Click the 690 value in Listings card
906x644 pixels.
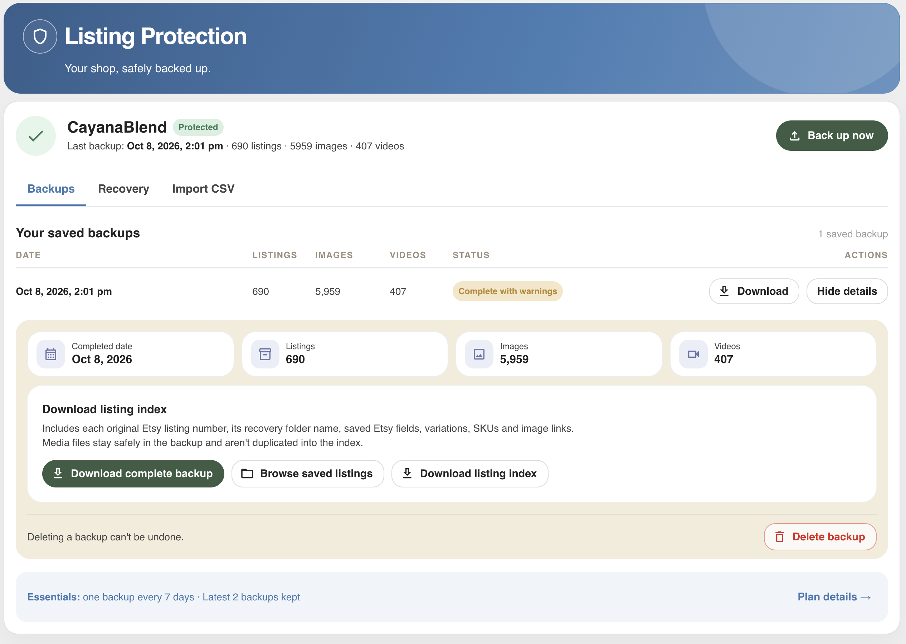pos(296,360)
